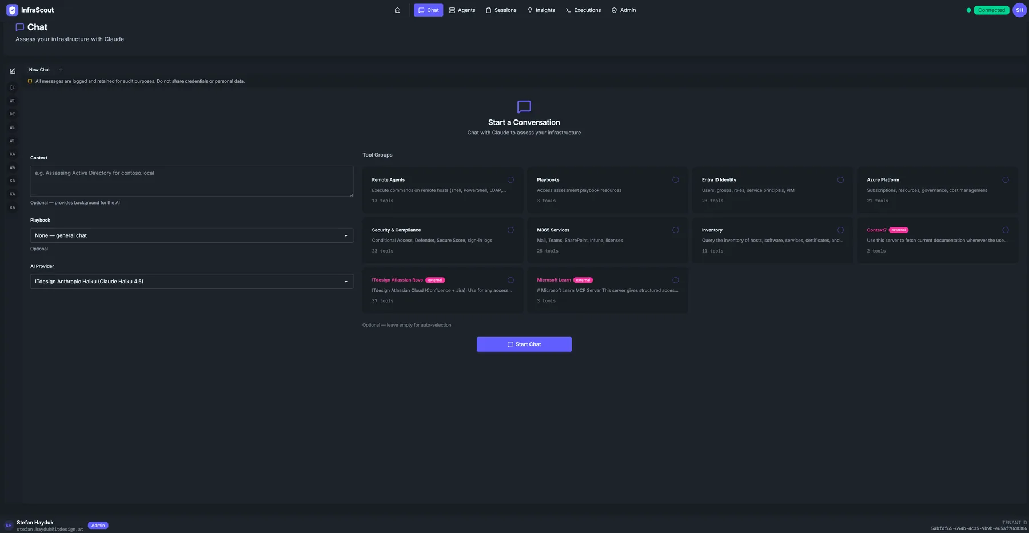Open the Executions nav tab
This screenshot has width=1029, height=533.
pos(583,10)
